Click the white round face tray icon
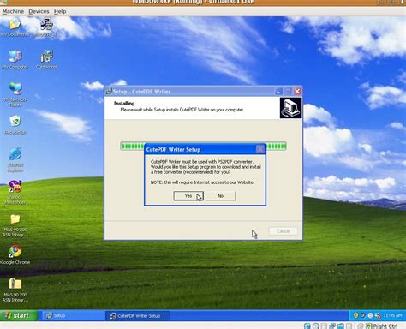This screenshot has height=329, width=406. click(370, 315)
